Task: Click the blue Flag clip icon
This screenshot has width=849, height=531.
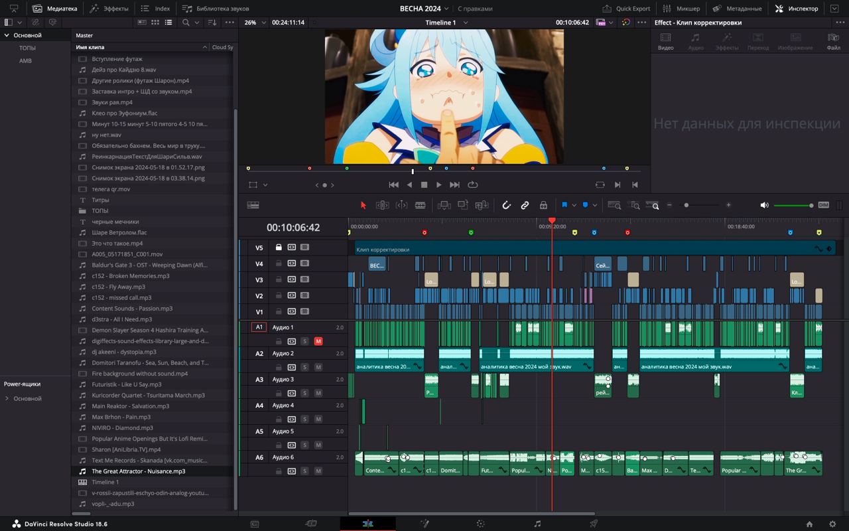Action: coord(564,205)
